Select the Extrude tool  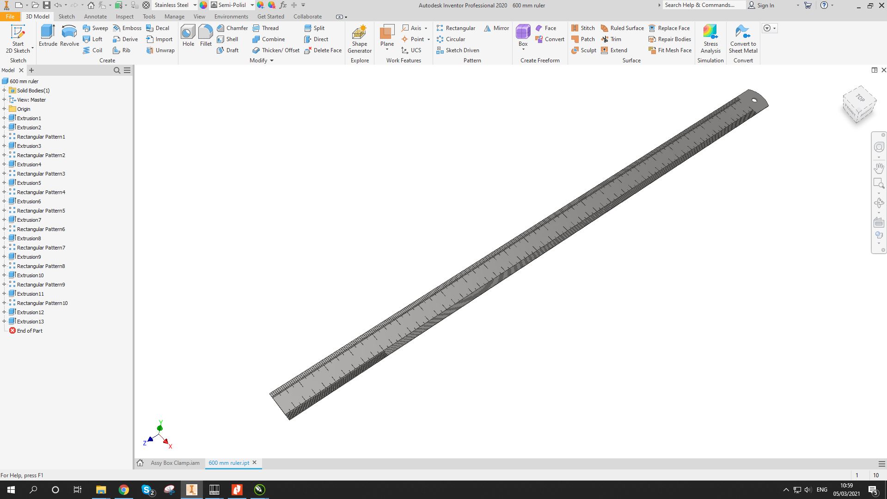(48, 36)
